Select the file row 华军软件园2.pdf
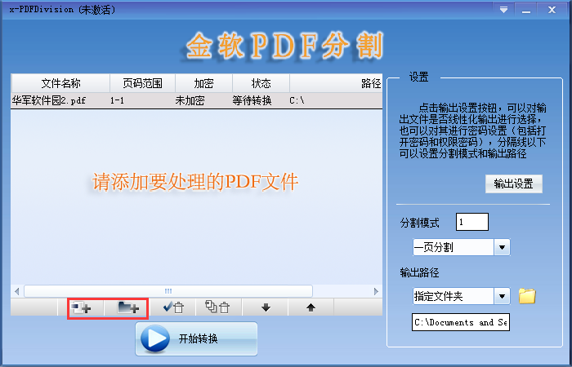 point(197,100)
